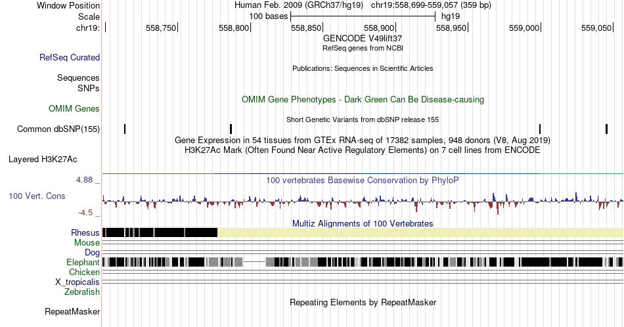Click the 558,750 ruler position
This screenshot has height=327, width=624.
coord(161,28)
